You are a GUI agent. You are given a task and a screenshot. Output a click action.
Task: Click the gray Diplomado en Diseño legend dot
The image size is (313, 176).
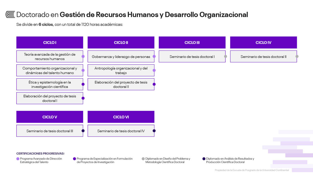[143, 159]
